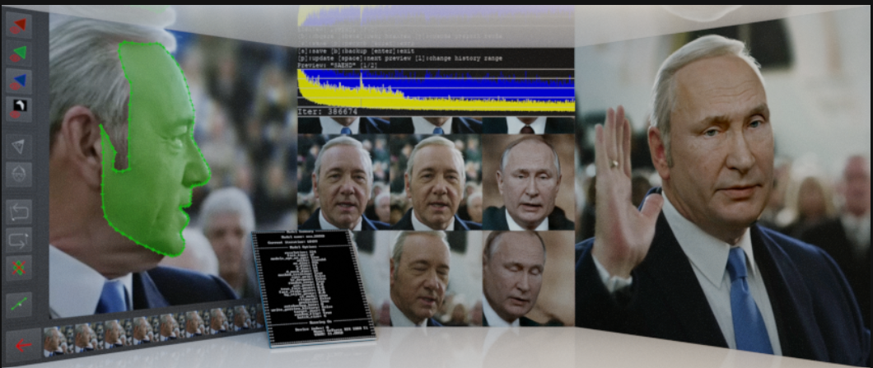The width and height of the screenshot is (873, 368).
Task: Select the green mask overlay color icon
Action: 19,54
